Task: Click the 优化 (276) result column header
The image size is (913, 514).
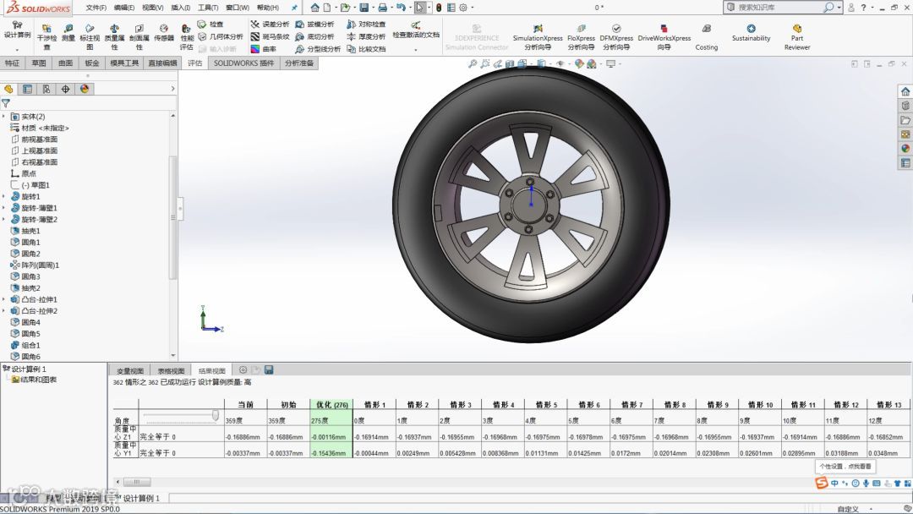Action: [x=331, y=405]
